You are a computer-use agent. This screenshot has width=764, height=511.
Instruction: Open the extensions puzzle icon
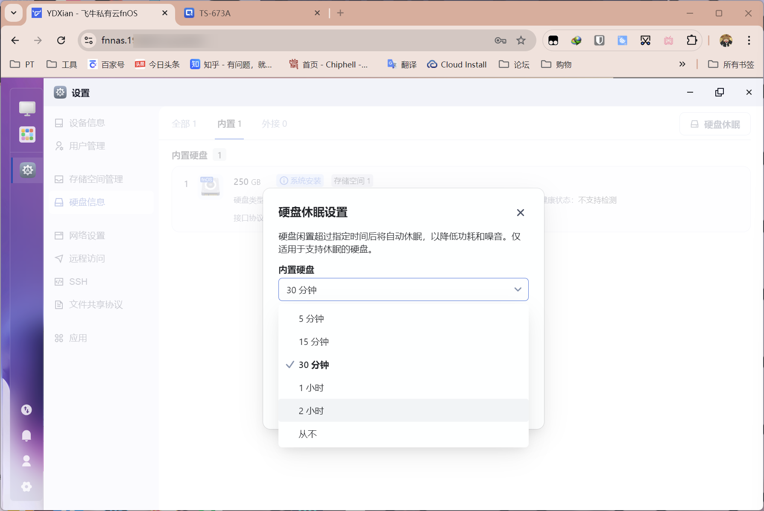point(692,41)
